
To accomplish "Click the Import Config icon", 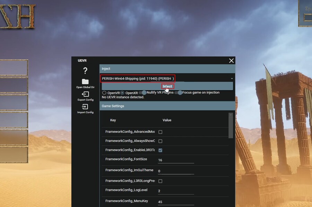I will click(85, 107).
